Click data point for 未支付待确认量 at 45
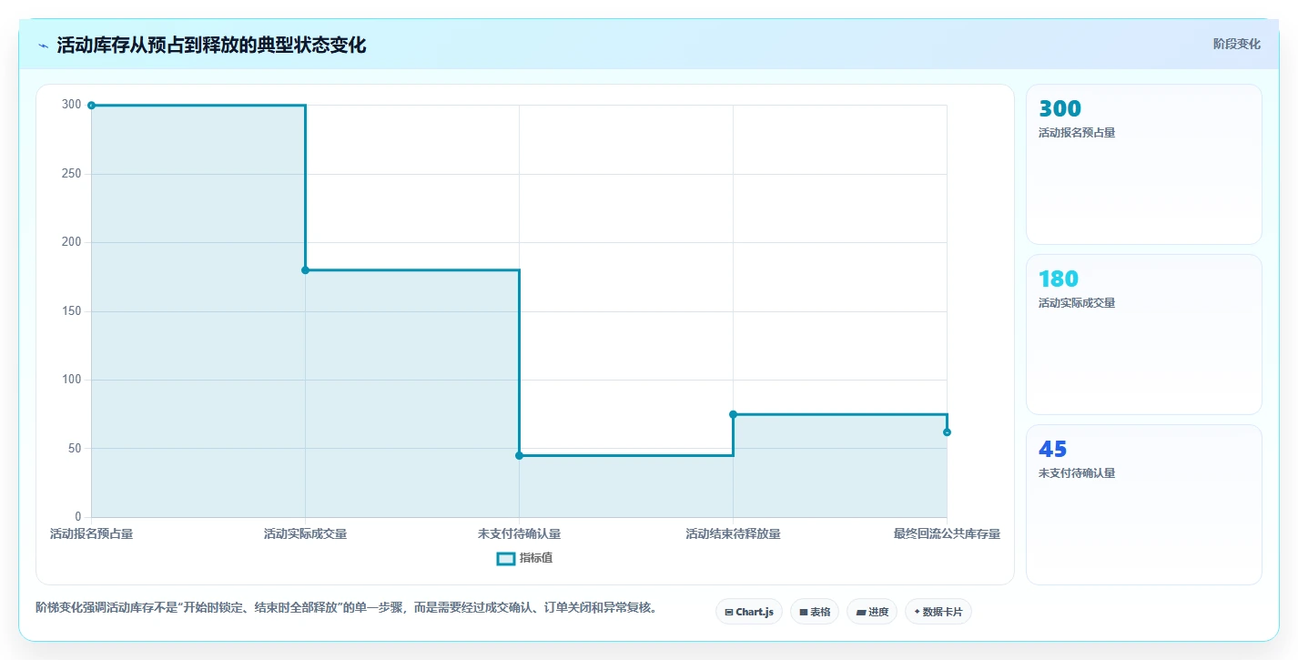This screenshot has width=1298, height=660. click(519, 455)
